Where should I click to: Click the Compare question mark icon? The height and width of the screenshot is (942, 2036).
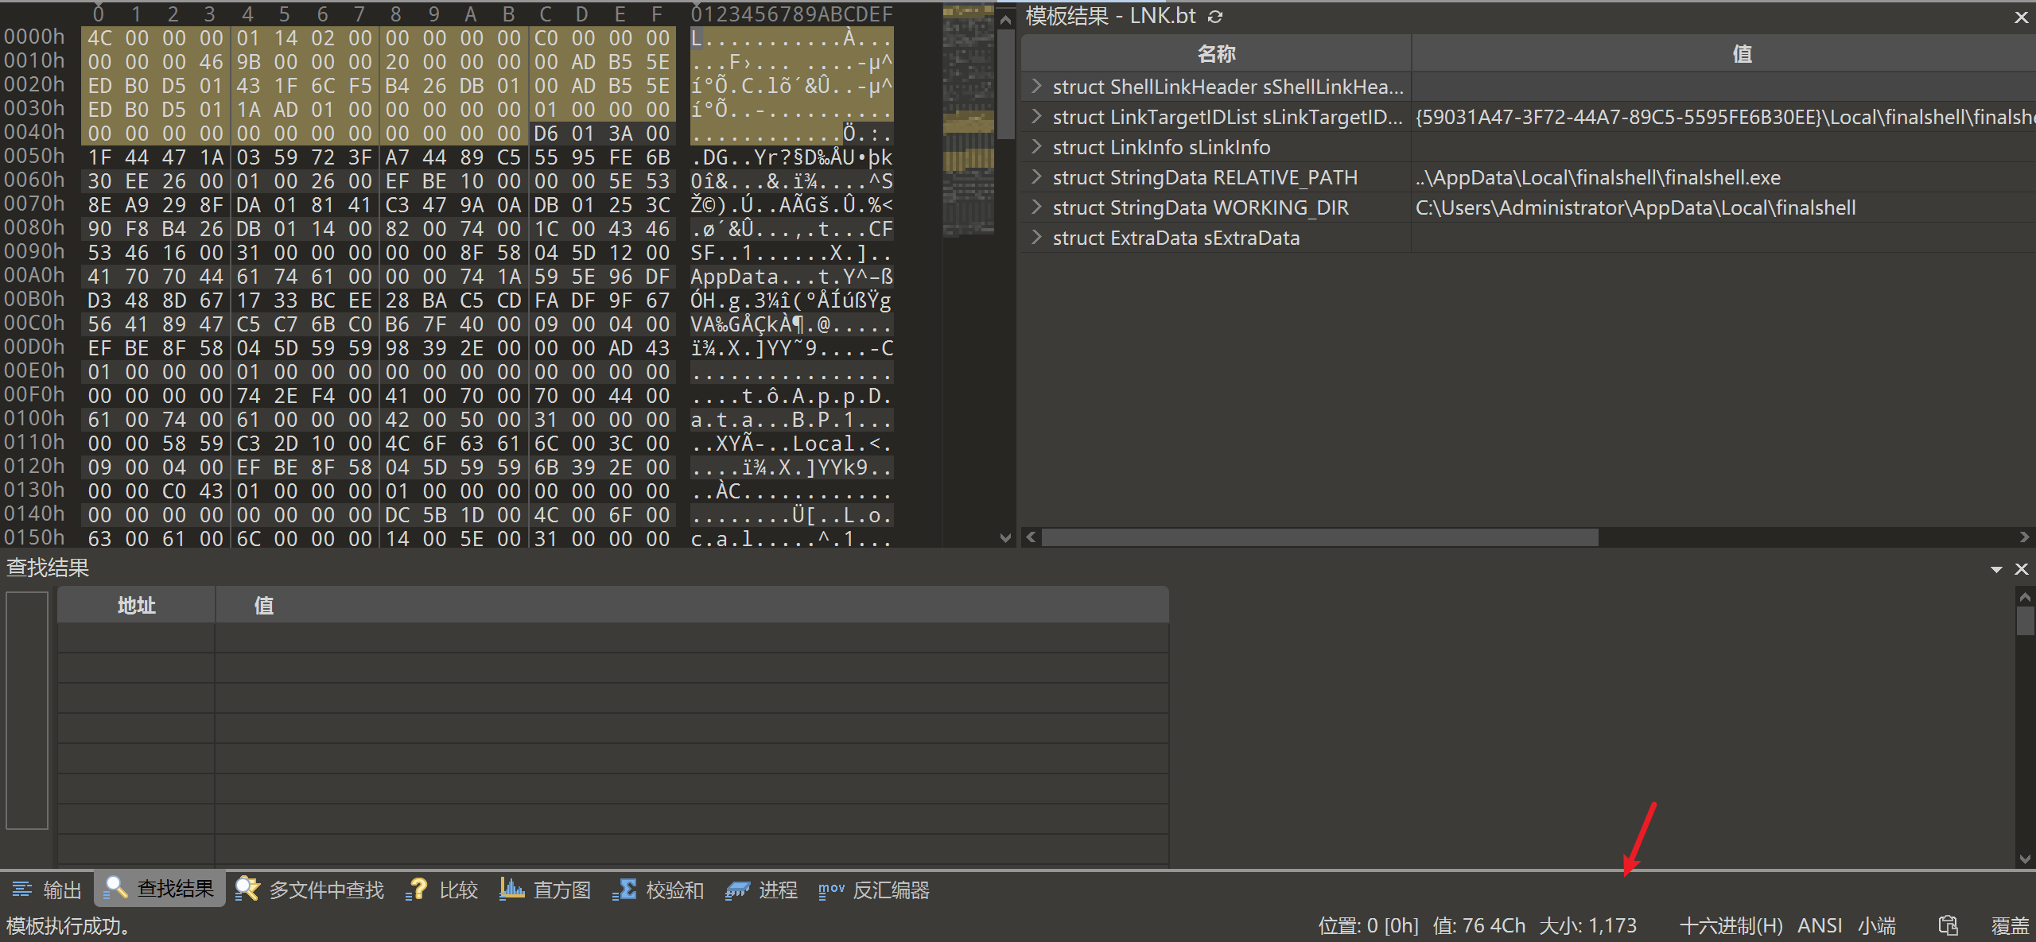coord(417,890)
